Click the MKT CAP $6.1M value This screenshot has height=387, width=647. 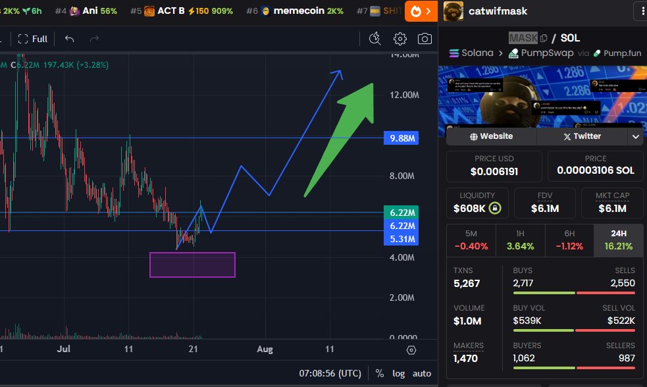(x=612, y=209)
